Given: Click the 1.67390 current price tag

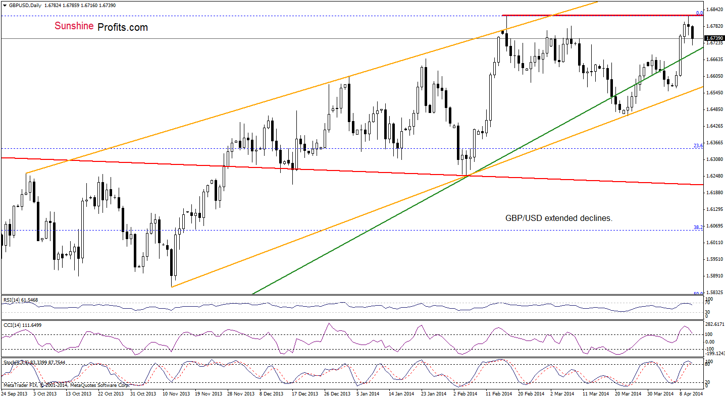Looking at the screenshot, I should (x=714, y=38).
